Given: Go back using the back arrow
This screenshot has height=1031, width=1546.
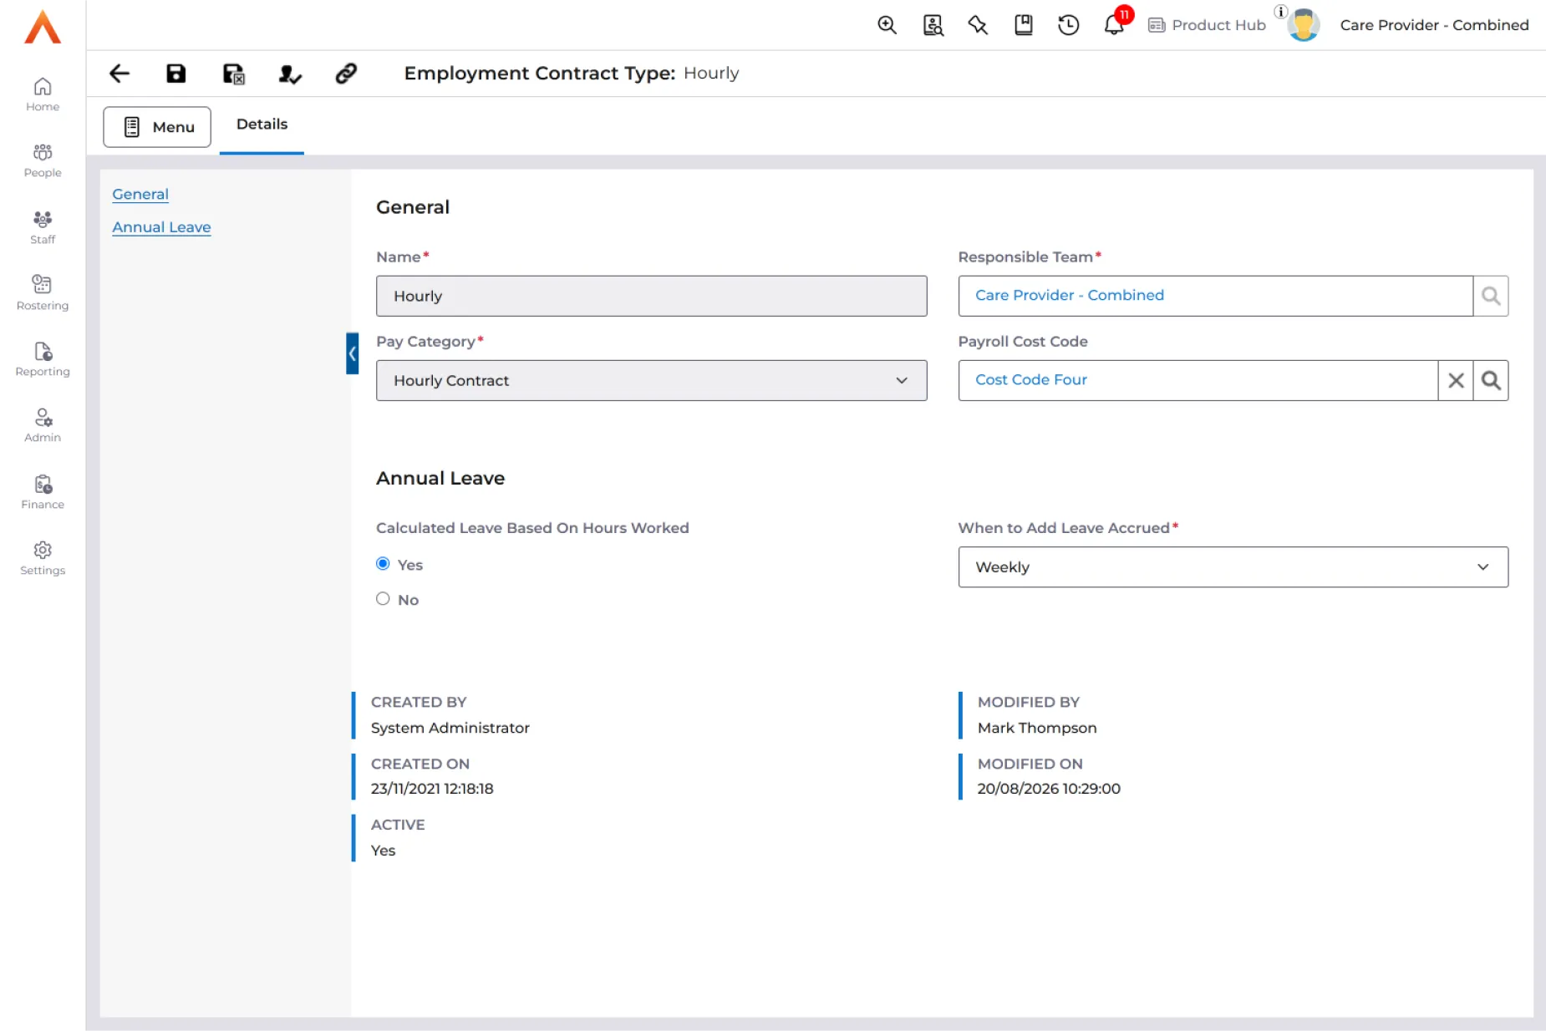Looking at the screenshot, I should click(120, 74).
